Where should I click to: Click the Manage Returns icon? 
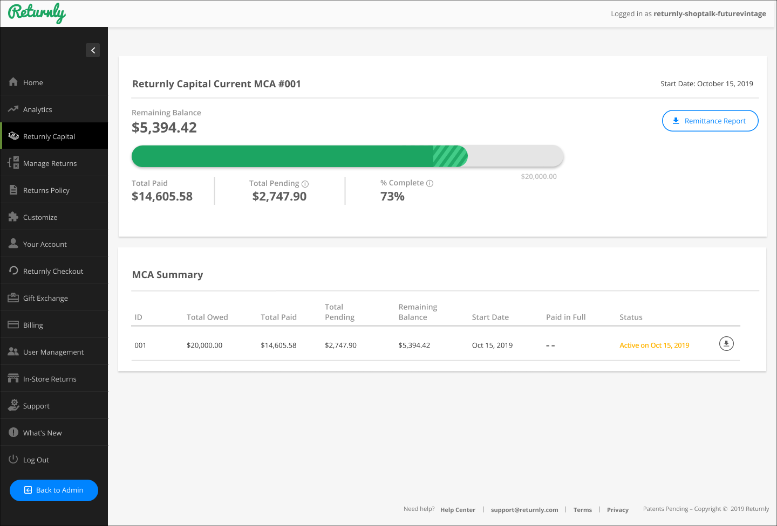pos(13,162)
